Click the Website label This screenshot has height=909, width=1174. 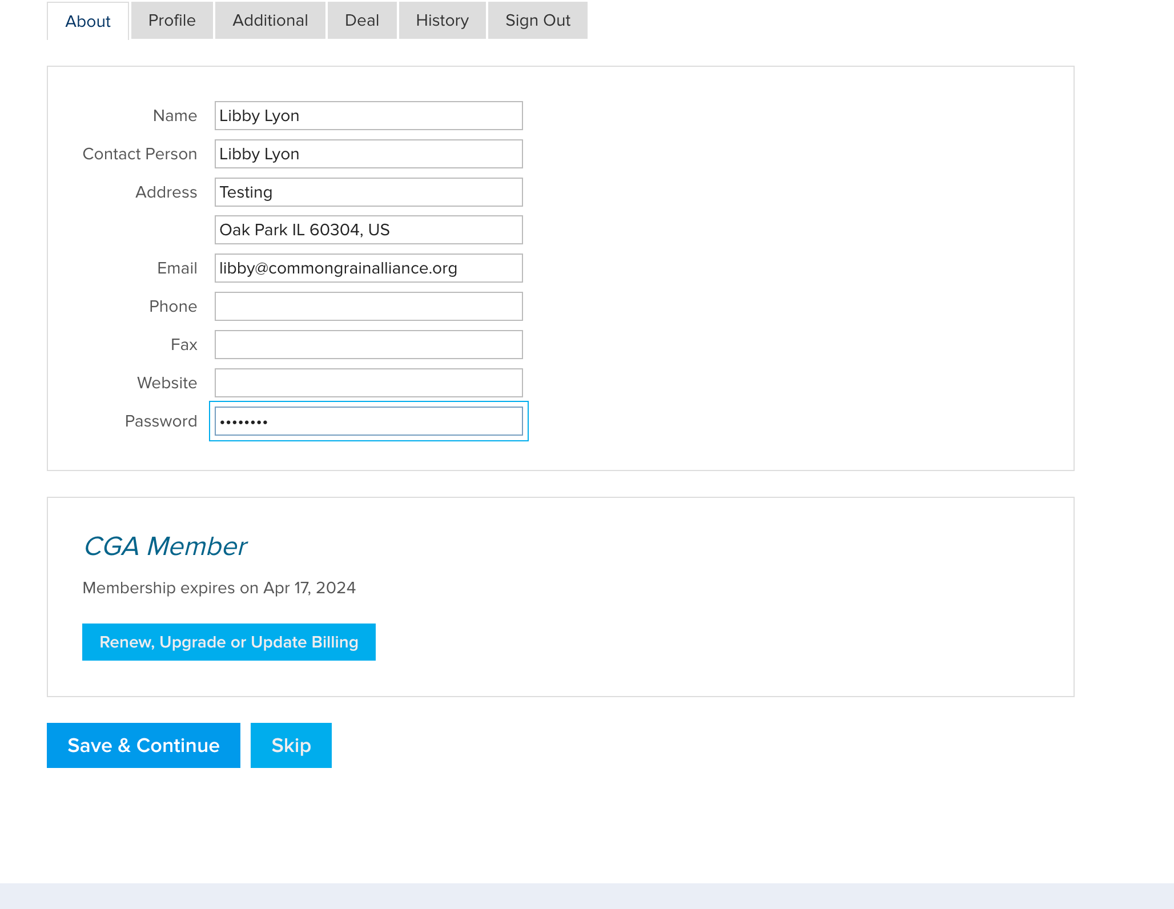point(167,383)
